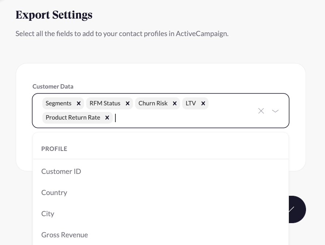
Task: Click the RFM Status chip label
Action: click(105, 104)
